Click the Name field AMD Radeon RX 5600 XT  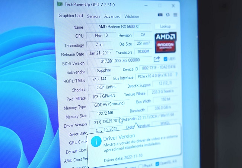(x=118, y=27)
